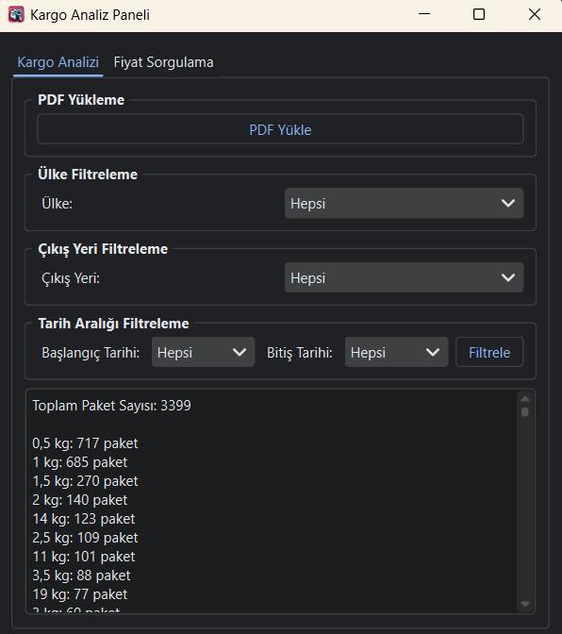Close the Kargo Analiz Paneli window
Image resolution: width=562 pixels, height=634 pixels.
pos(535,14)
